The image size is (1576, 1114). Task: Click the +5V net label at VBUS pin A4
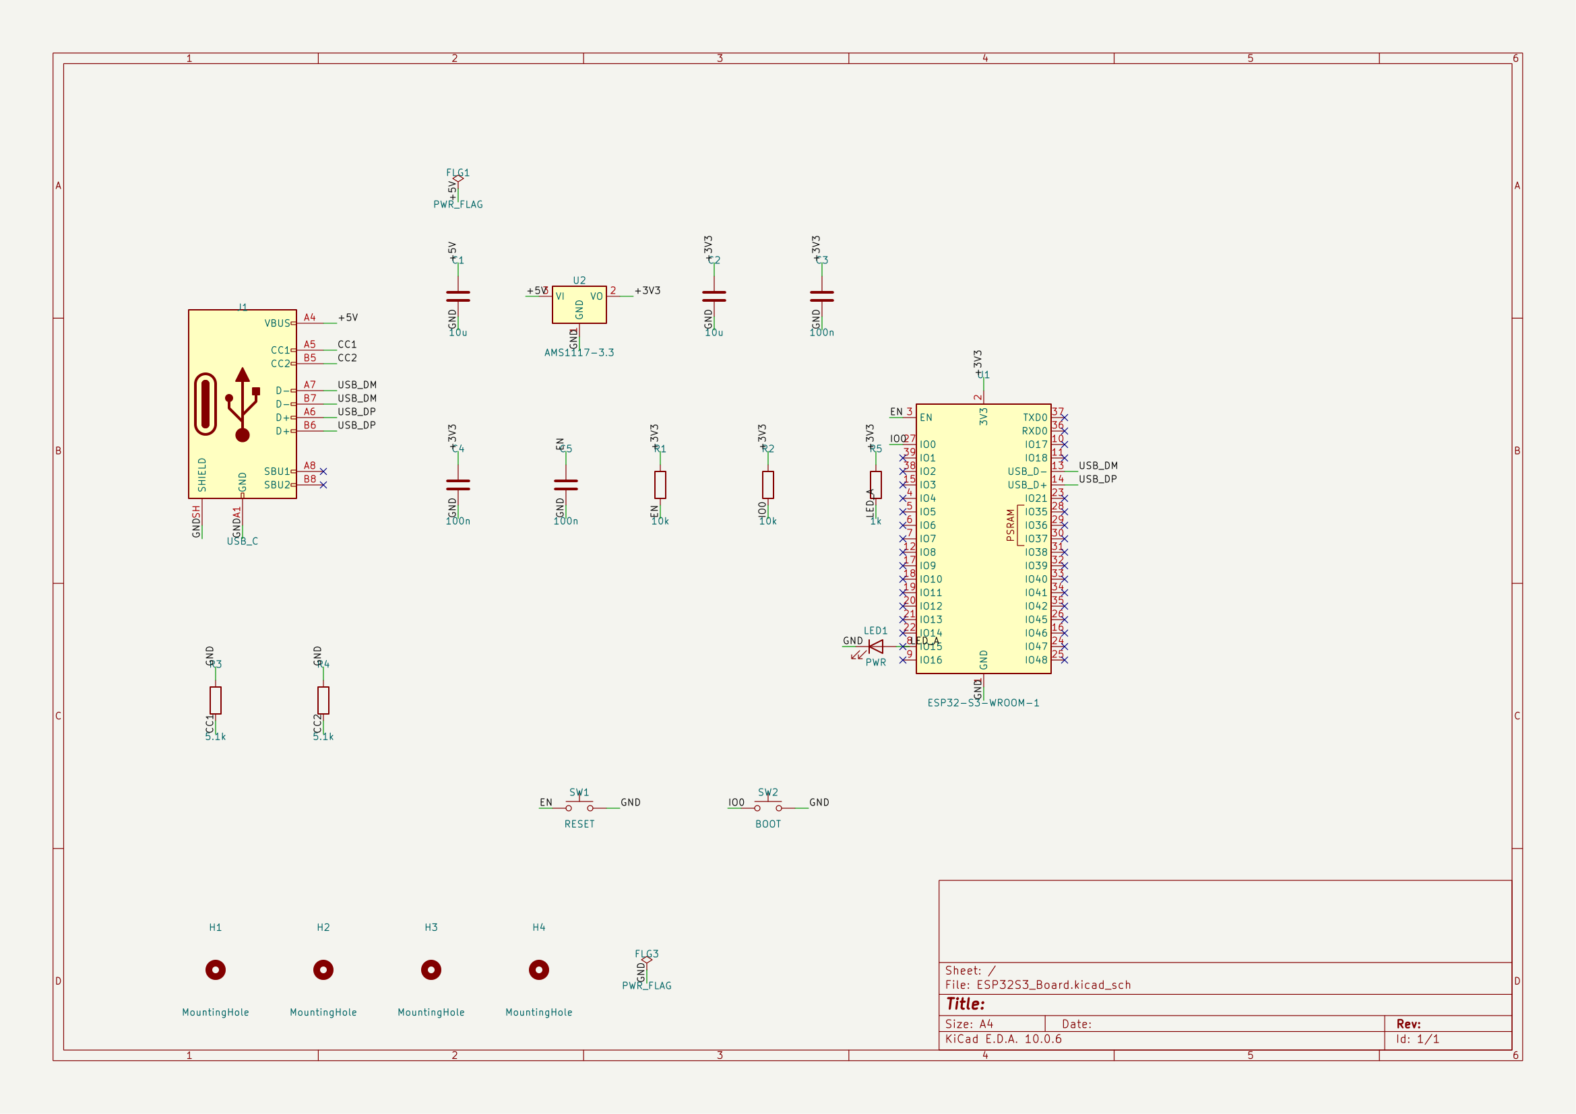348,318
